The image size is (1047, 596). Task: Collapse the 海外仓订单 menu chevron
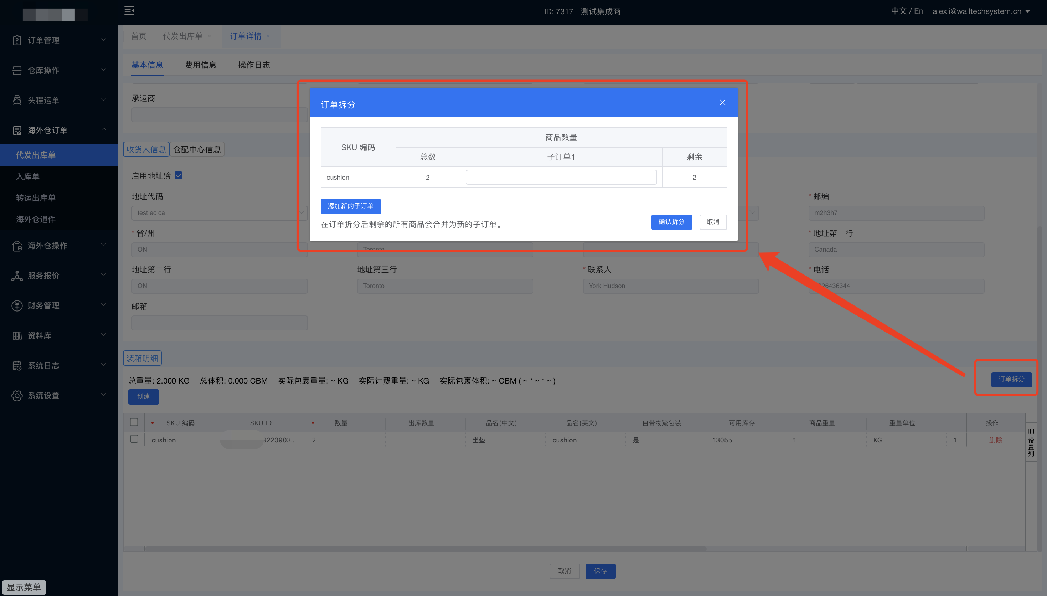pos(103,129)
